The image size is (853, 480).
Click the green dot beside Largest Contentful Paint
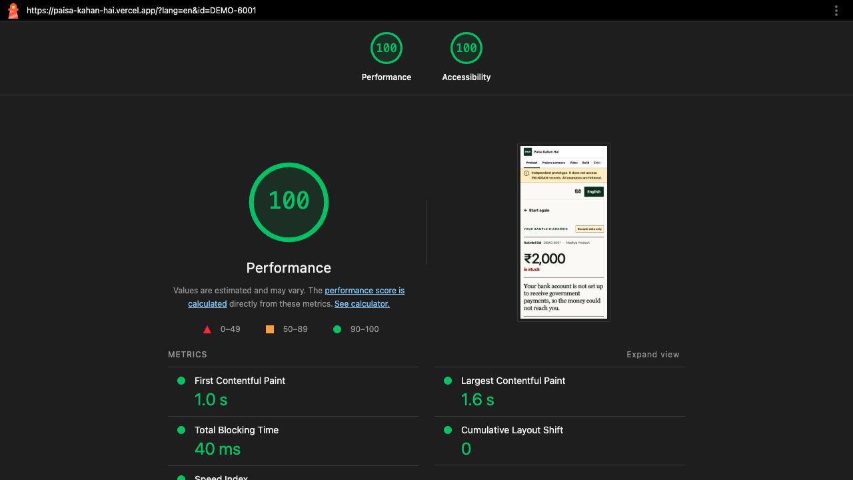447,381
